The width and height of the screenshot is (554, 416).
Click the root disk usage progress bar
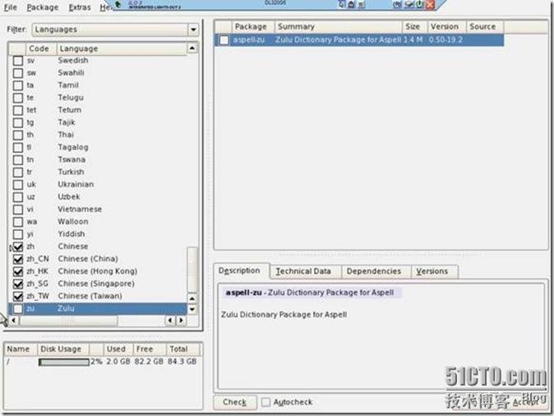click(63, 362)
